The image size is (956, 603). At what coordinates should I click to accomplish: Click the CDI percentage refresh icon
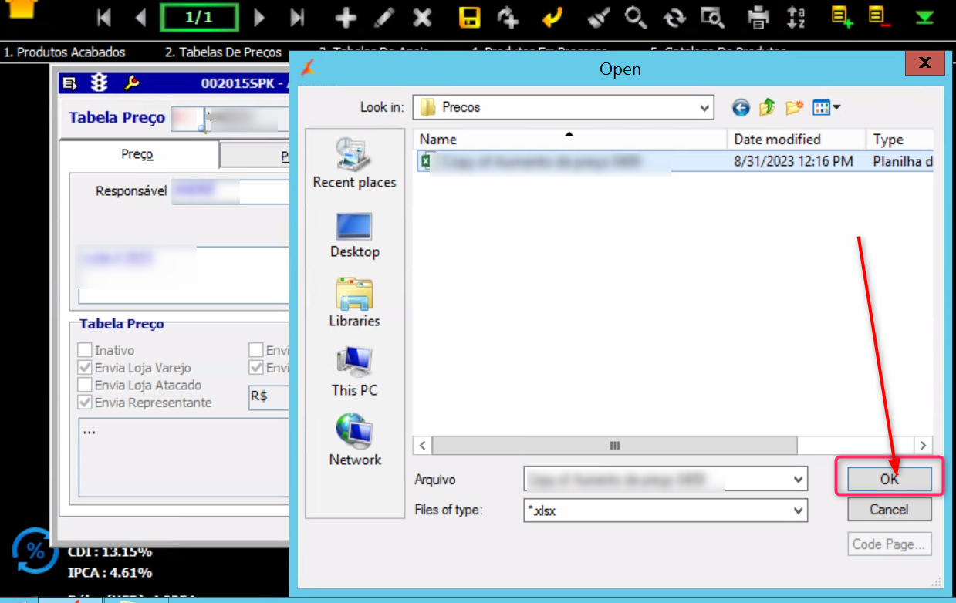tap(35, 551)
